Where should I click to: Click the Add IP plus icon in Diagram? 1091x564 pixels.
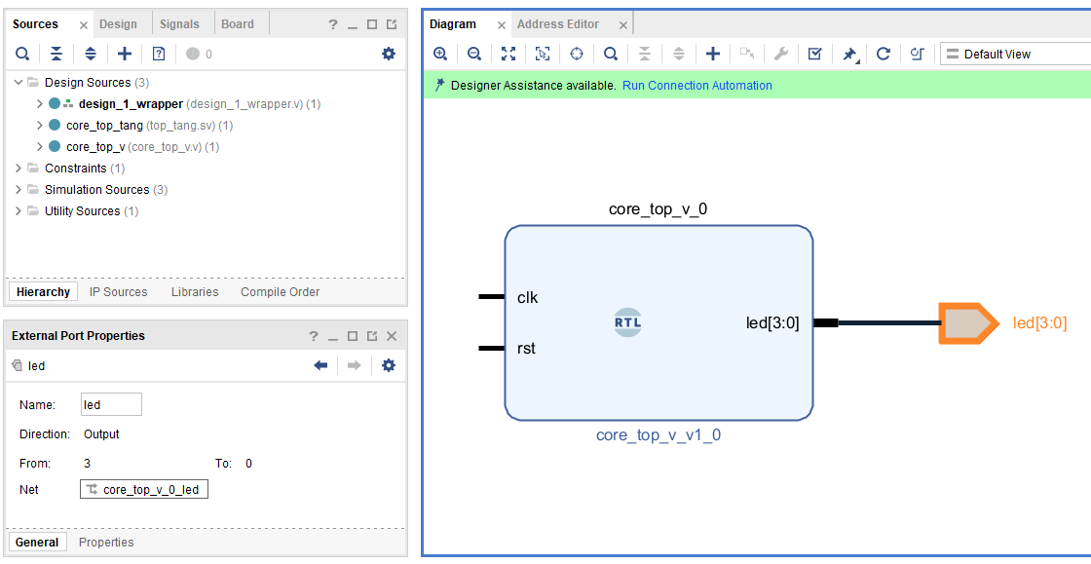click(x=713, y=54)
